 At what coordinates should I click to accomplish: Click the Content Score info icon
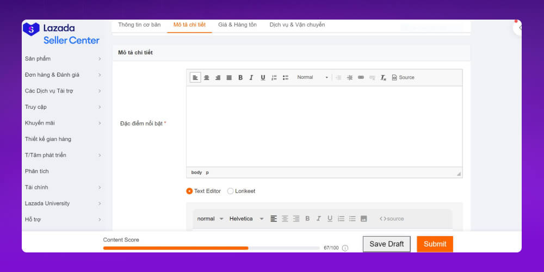tap(345, 248)
